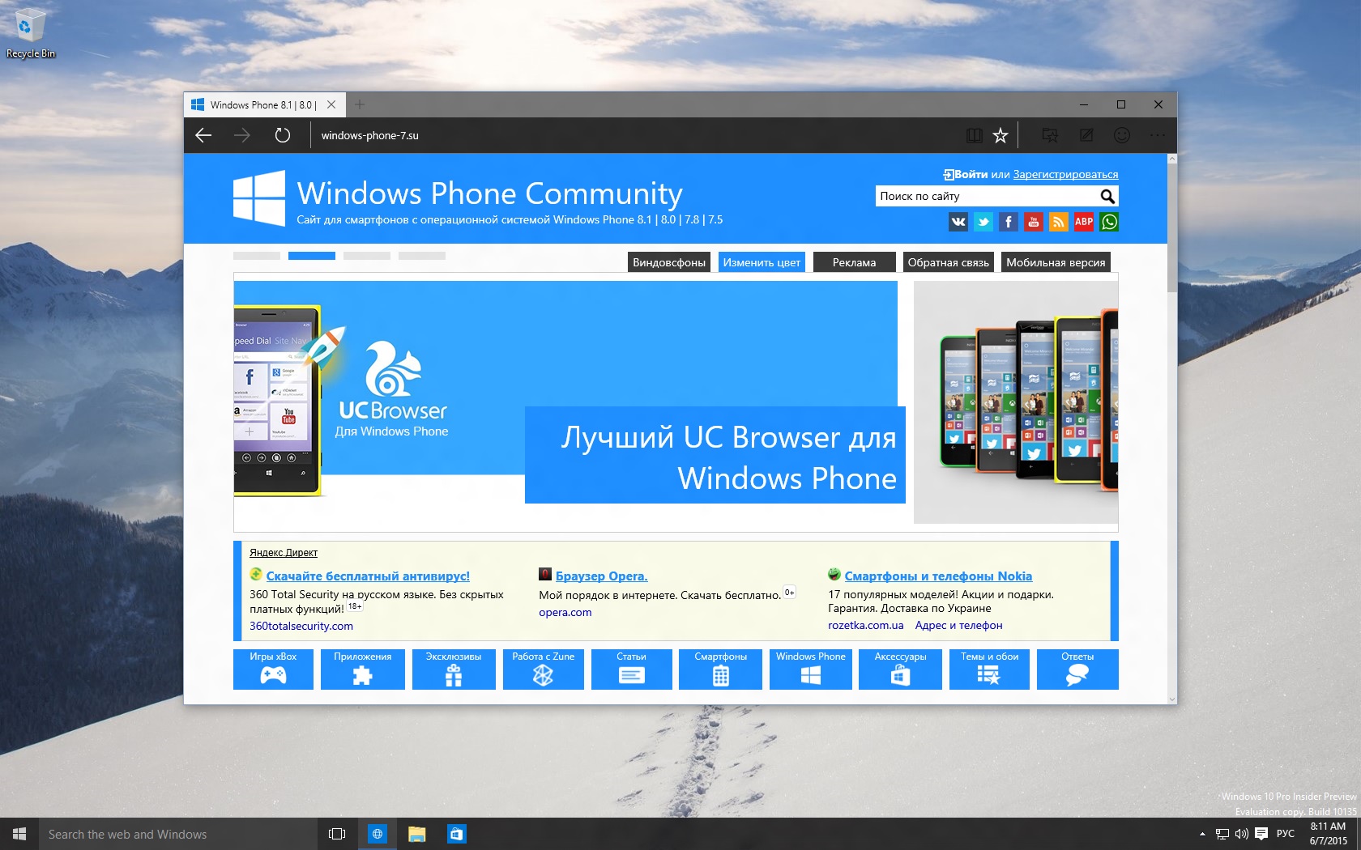Open More actions ellipsis menu
The height and width of the screenshot is (850, 1361).
1158,135
